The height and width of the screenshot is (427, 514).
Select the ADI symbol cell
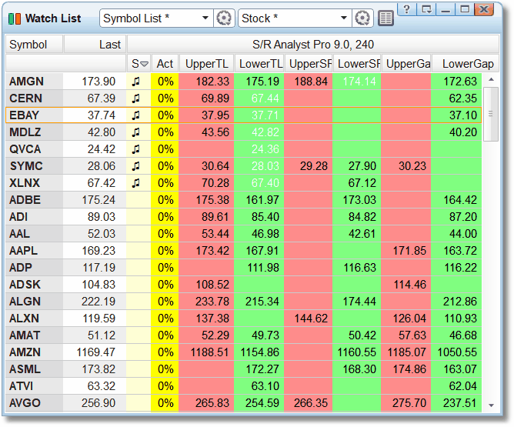point(34,217)
